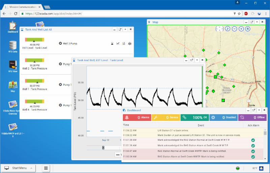Open the trend chart icon for Well 3 Pump
Image resolution: width=270 pixels, height=173 pixels.
click(x=118, y=43)
